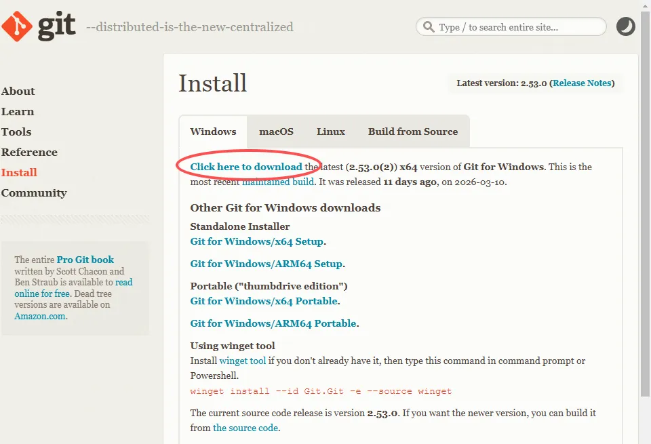Switch to the Windows tab
Screen dimensions: 651x444
pos(213,132)
